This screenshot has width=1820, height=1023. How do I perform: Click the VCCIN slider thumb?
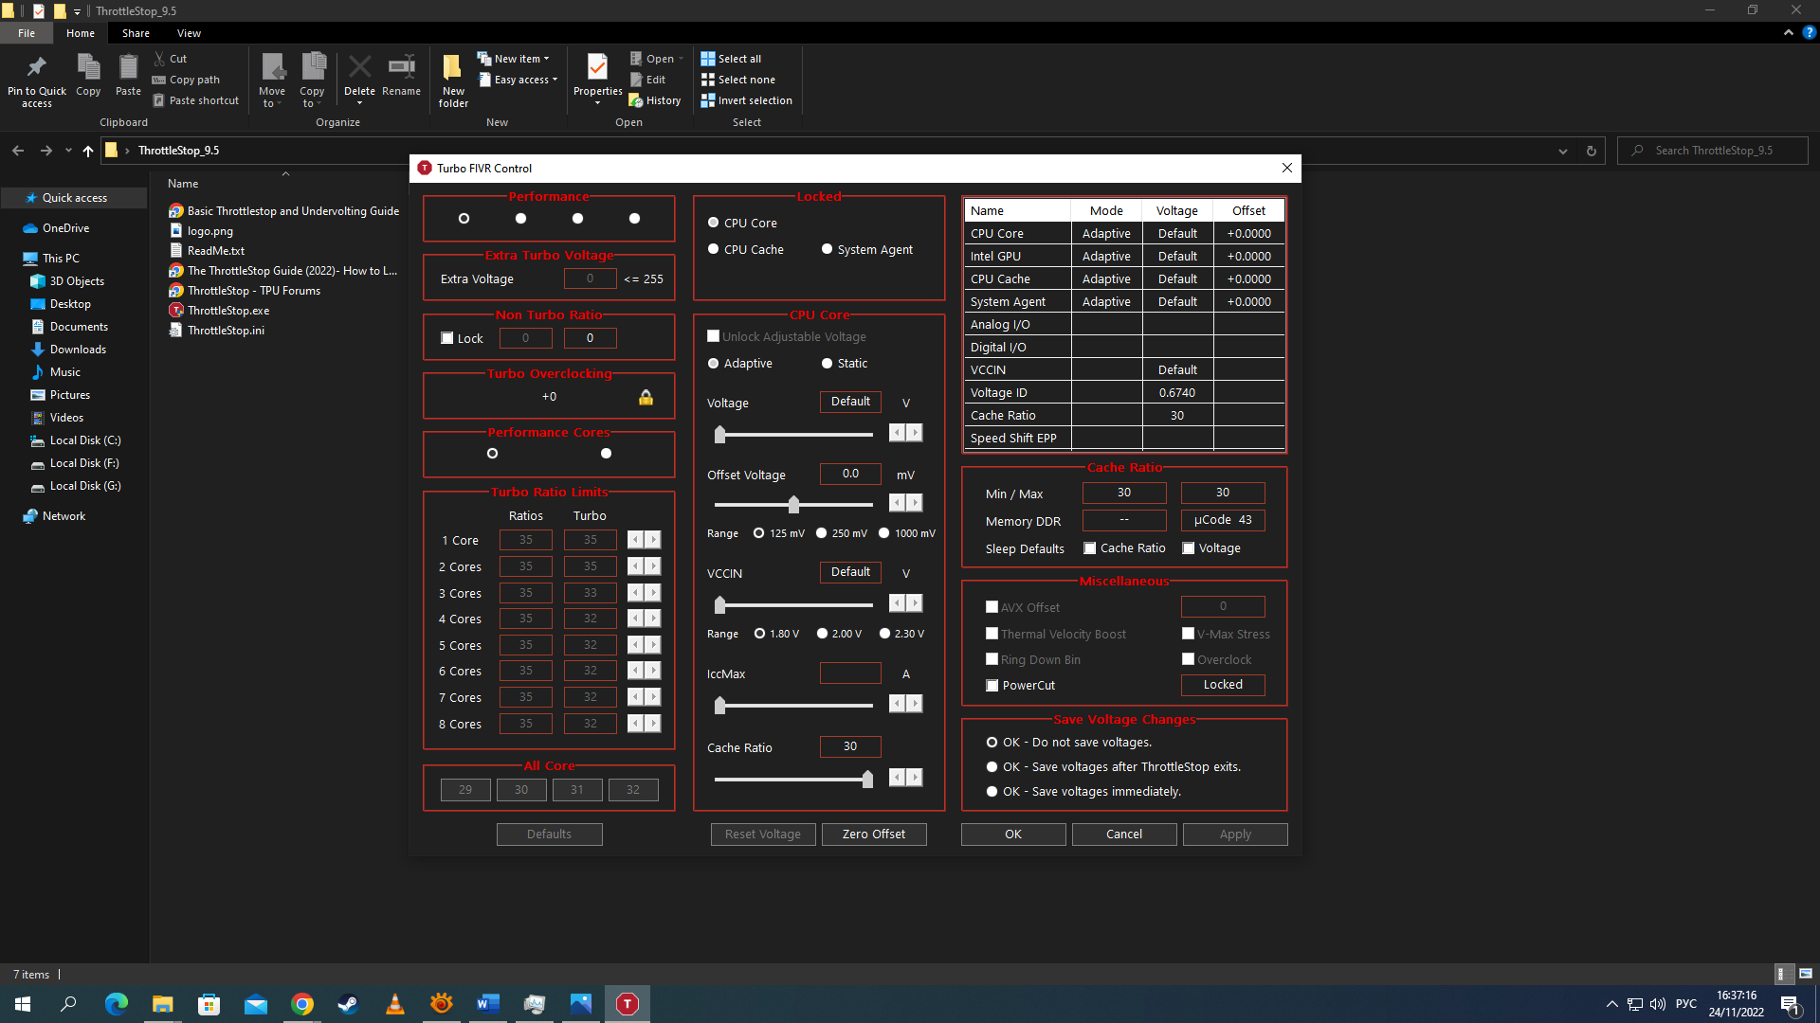coord(719,605)
